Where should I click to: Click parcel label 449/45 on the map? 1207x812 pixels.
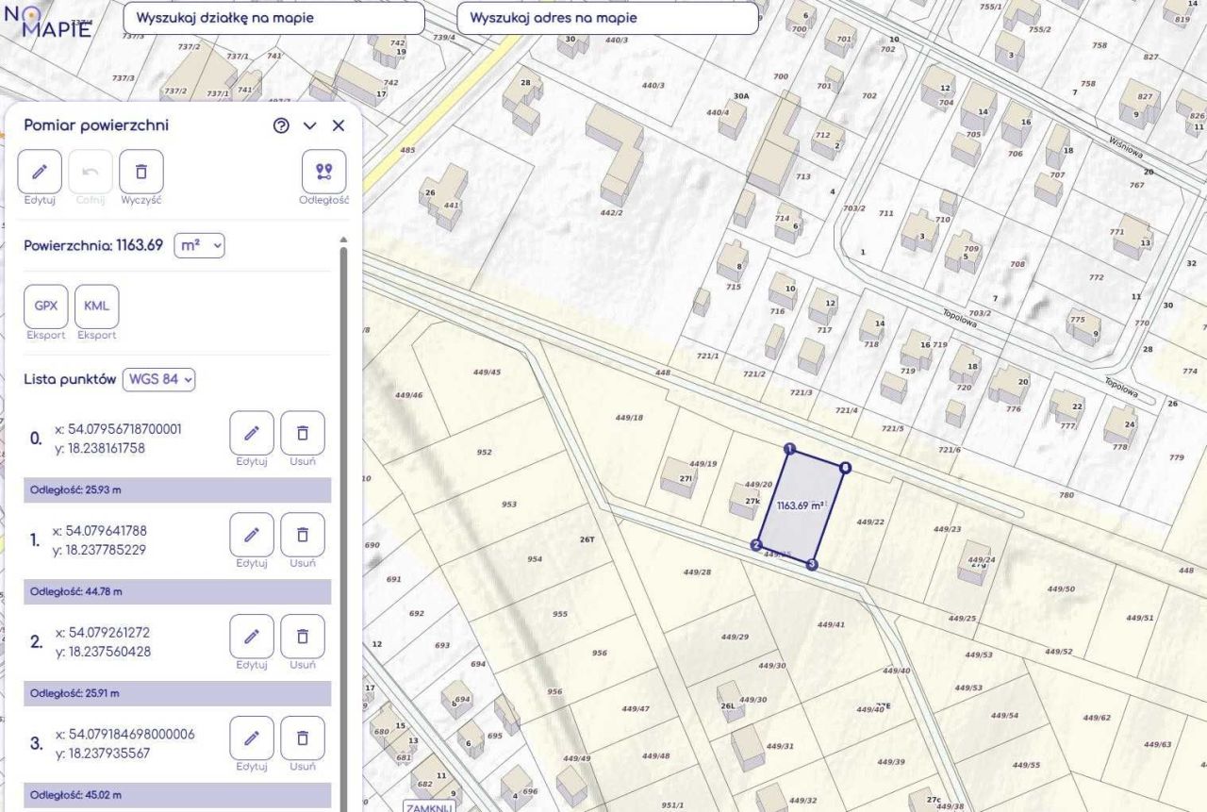point(487,373)
